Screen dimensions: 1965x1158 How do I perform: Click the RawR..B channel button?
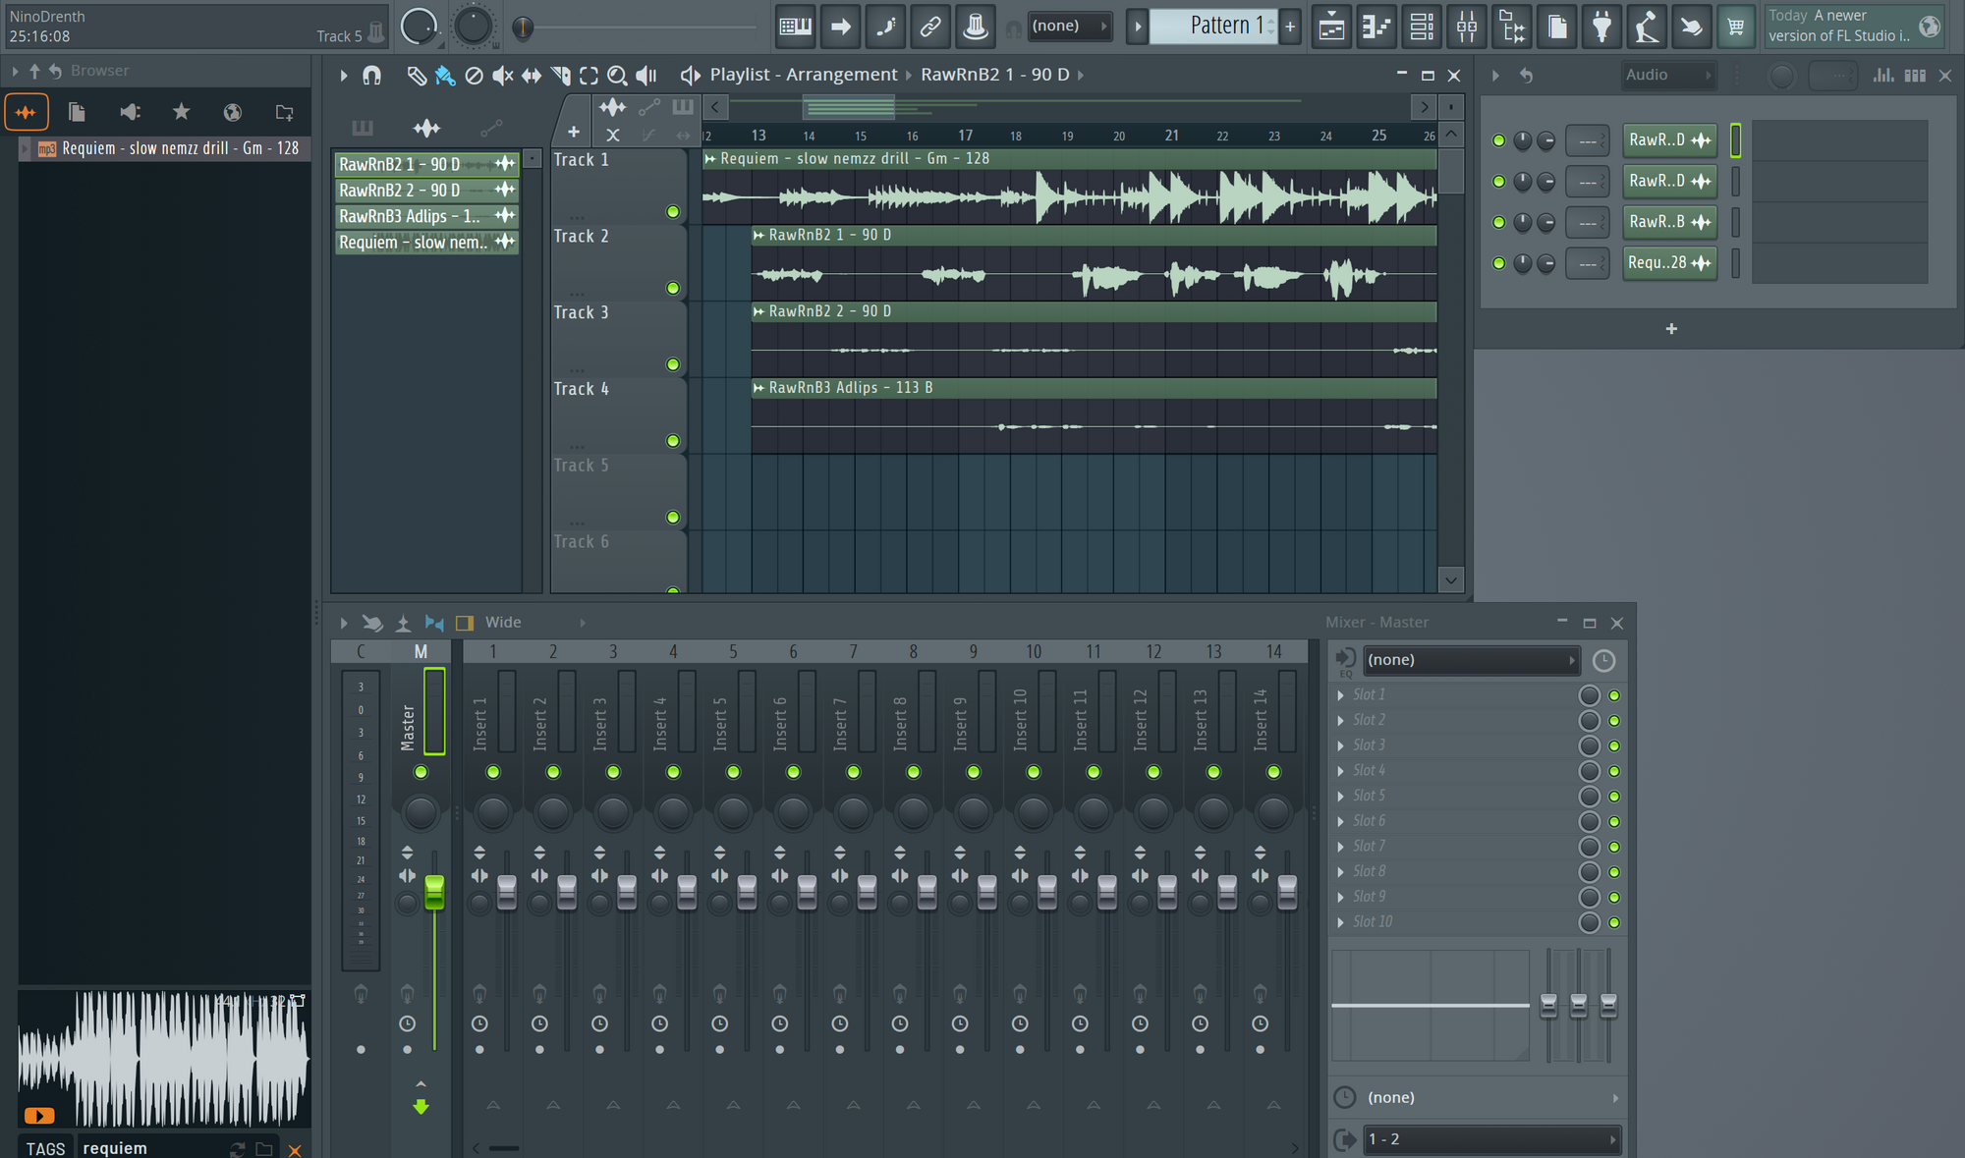coord(1669,222)
